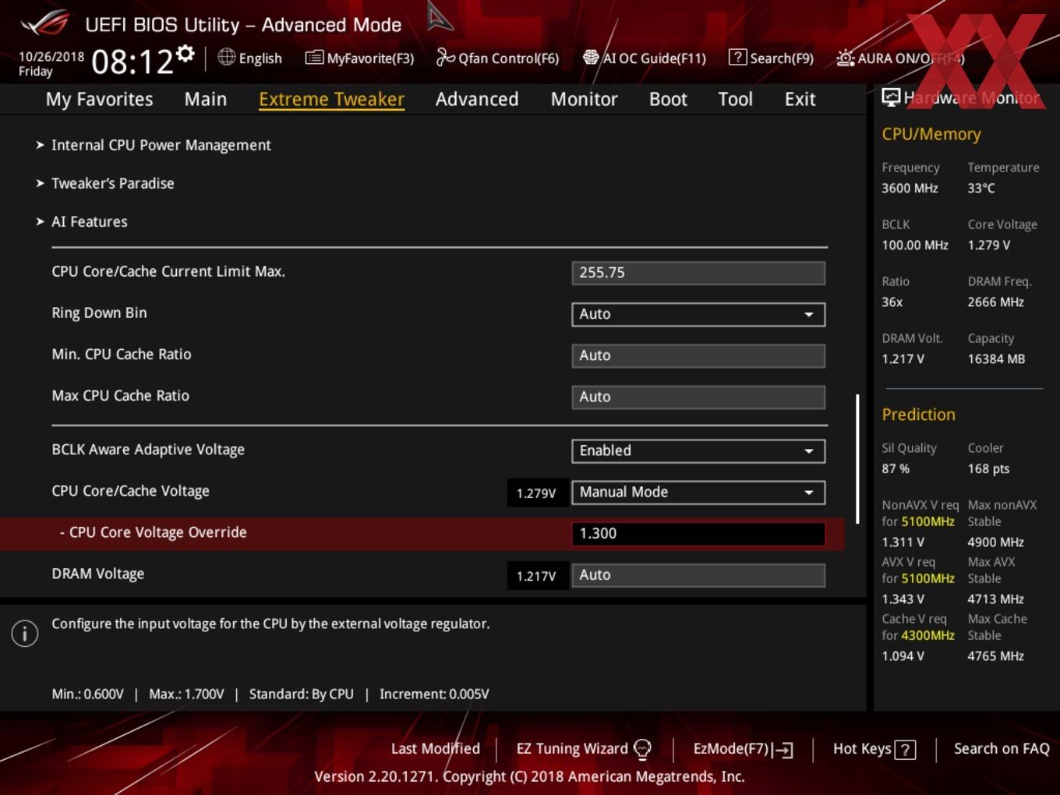Viewport: 1060px width, 795px height.
Task: Click the 33°C temperature value
Action: pyautogui.click(x=981, y=188)
